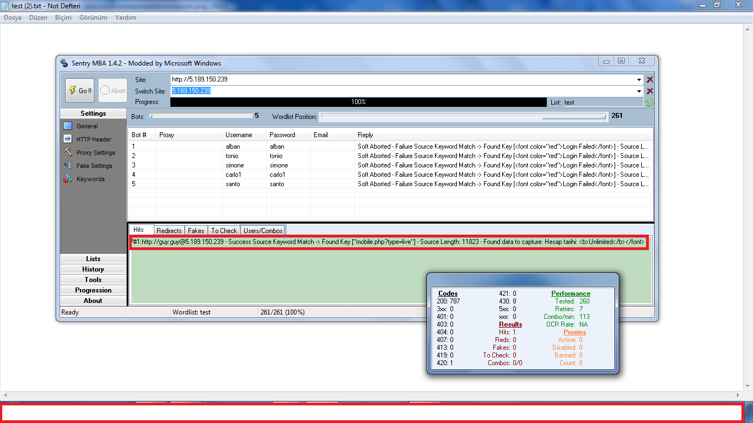Image resolution: width=753 pixels, height=423 pixels.
Task: Open General settings icon in sidebar
Action: pos(68,126)
